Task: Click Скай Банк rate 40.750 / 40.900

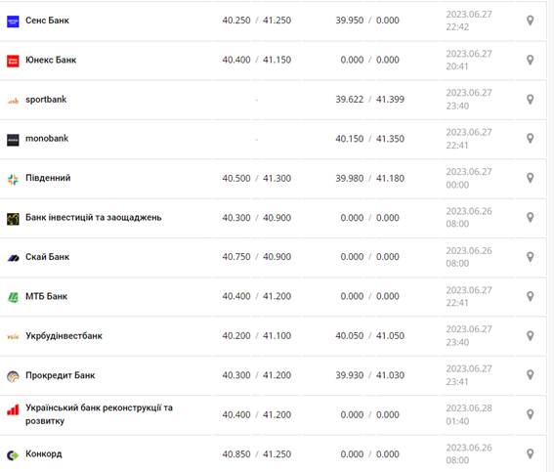Action: (x=257, y=257)
